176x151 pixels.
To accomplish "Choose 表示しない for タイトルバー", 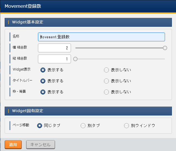I will (x=106, y=81).
